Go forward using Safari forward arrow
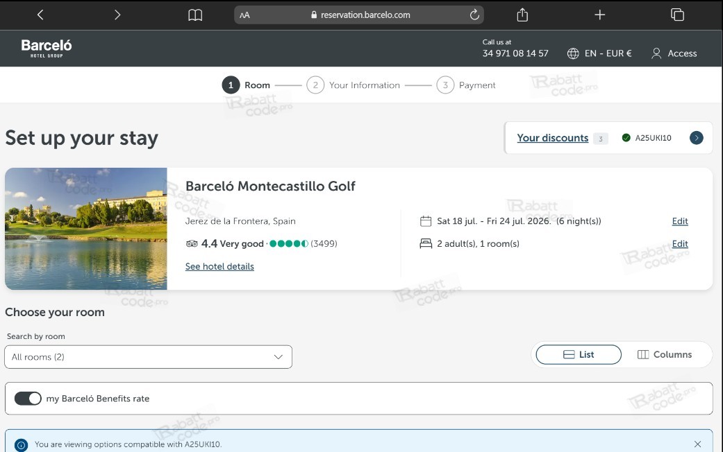 pyautogui.click(x=117, y=15)
